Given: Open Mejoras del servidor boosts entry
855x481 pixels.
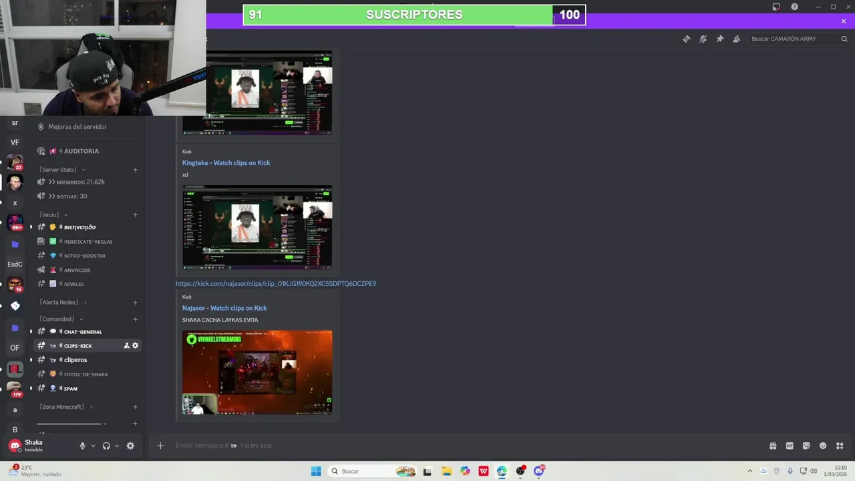Looking at the screenshot, I should pyautogui.click(x=77, y=127).
